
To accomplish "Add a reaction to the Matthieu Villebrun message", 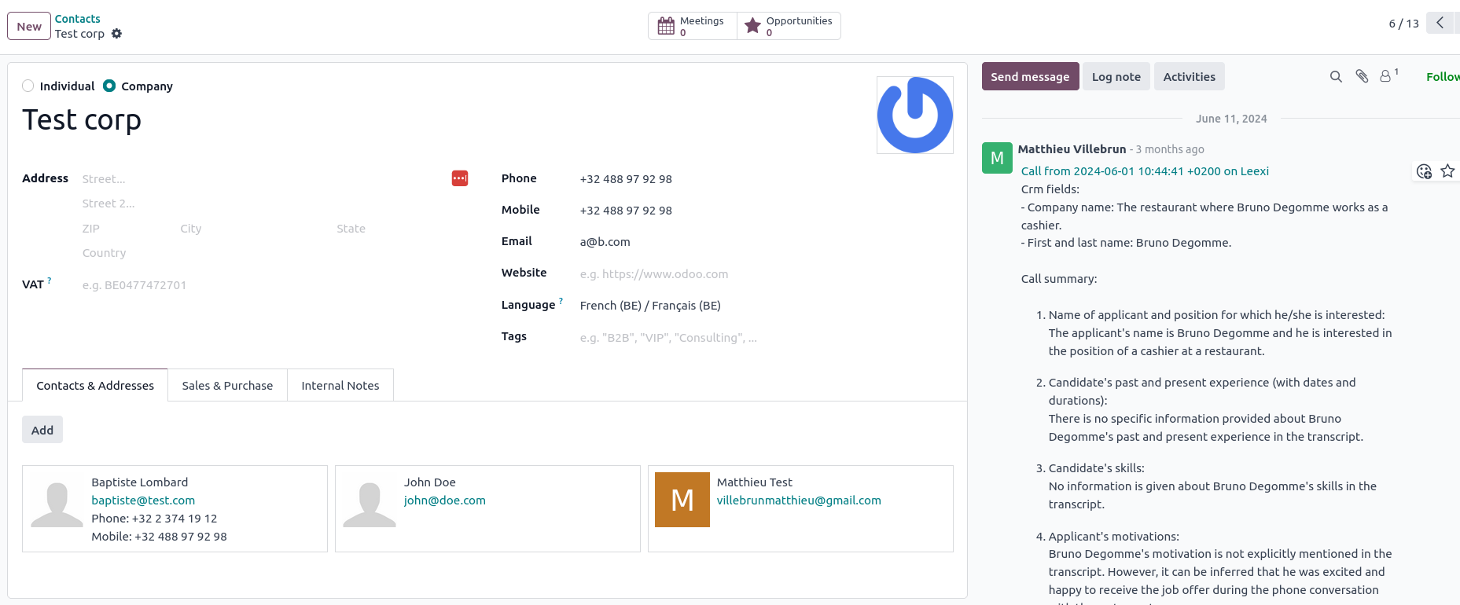I will (x=1424, y=171).
